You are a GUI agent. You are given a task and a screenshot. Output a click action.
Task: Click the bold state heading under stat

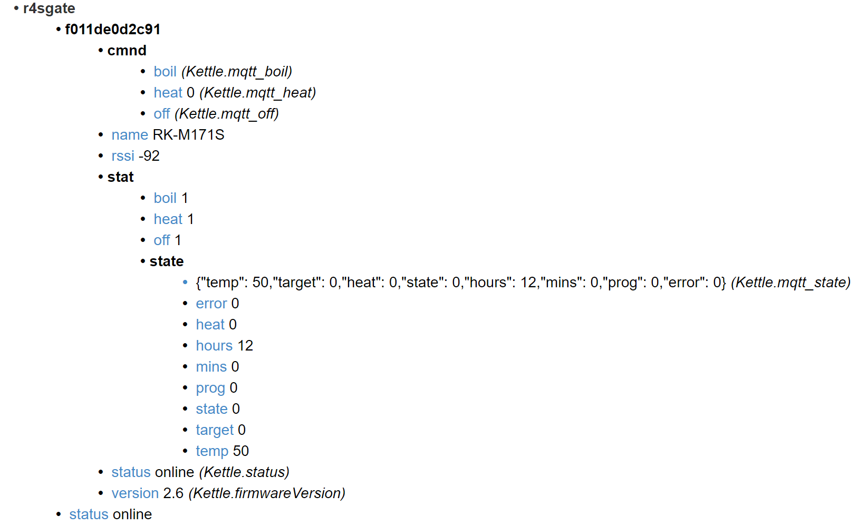(x=166, y=261)
